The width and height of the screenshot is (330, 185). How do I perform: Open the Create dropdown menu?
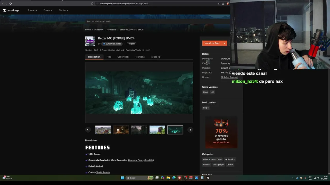pyautogui.click(x=48, y=10)
